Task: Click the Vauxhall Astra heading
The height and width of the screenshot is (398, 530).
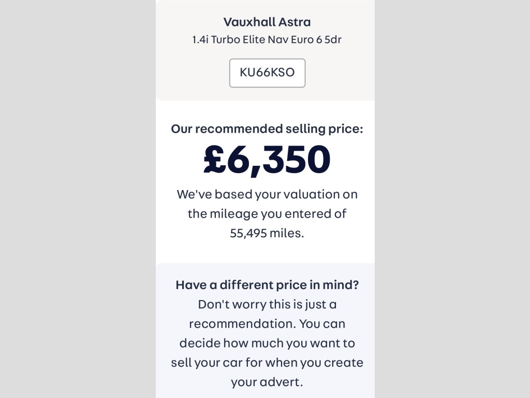Action: pyautogui.click(x=267, y=22)
